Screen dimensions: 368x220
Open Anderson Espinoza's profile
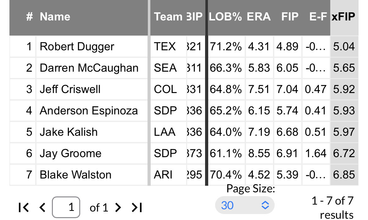[x=89, y=111]
